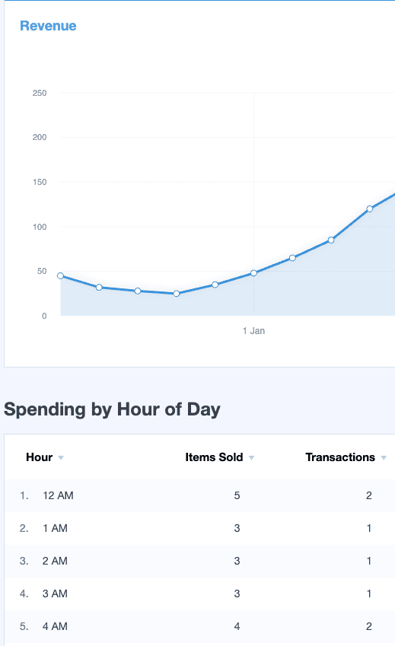Click the data point above 1 Jan
Image resolution: width=395 pixels, height=646 pixels.
253,272
